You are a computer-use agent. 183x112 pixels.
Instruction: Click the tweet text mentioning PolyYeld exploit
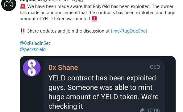pos(98,13)
